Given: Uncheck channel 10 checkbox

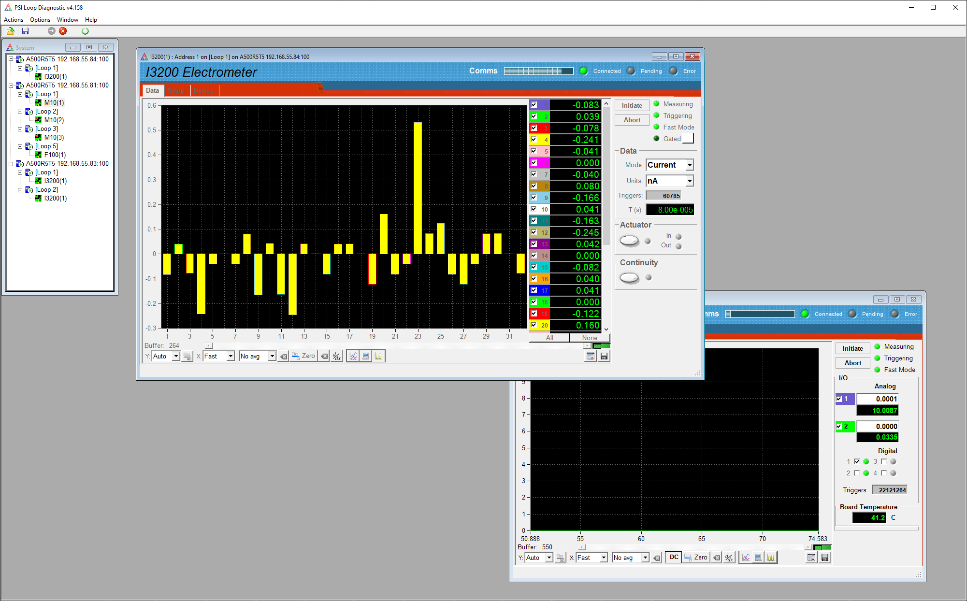Looking at the screenshot, I should (x=534, y=209).
